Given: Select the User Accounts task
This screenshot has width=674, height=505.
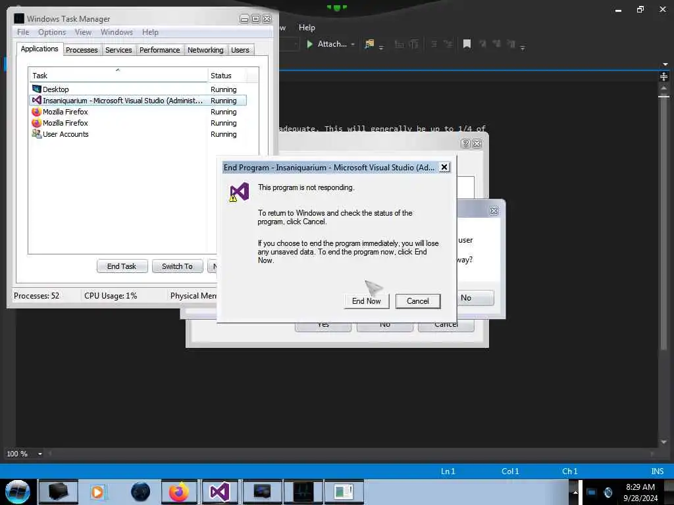Looking at the screenshot, I should click(x=138, y=134).
